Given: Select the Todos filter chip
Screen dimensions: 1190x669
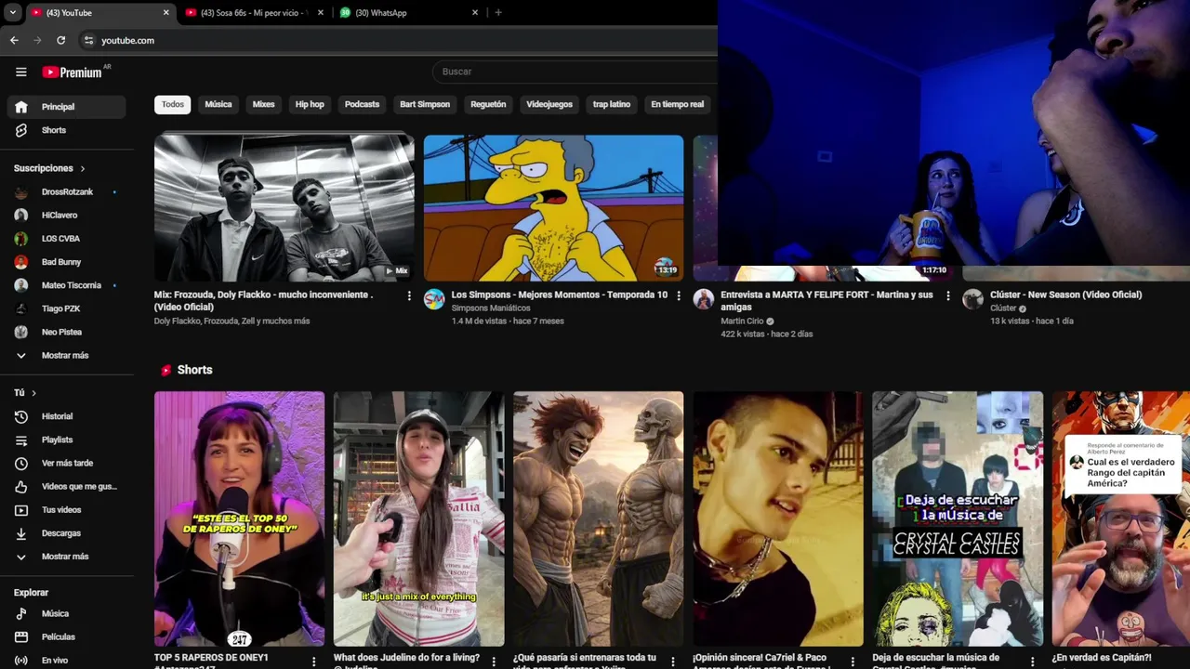Looking at the screenshot, I should tap(173, 104).
